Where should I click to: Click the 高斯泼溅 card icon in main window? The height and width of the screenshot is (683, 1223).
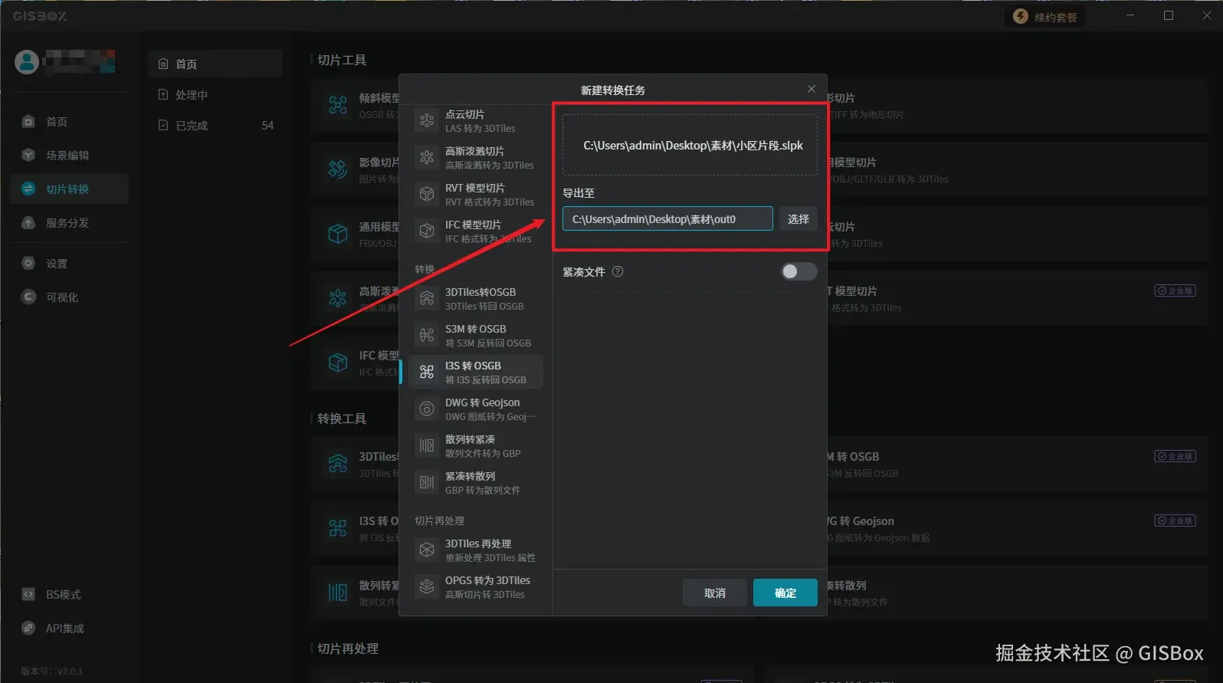(x=338, y=298)
